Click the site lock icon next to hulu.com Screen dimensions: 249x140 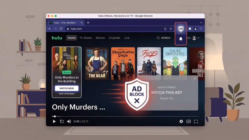pos(68,29)
